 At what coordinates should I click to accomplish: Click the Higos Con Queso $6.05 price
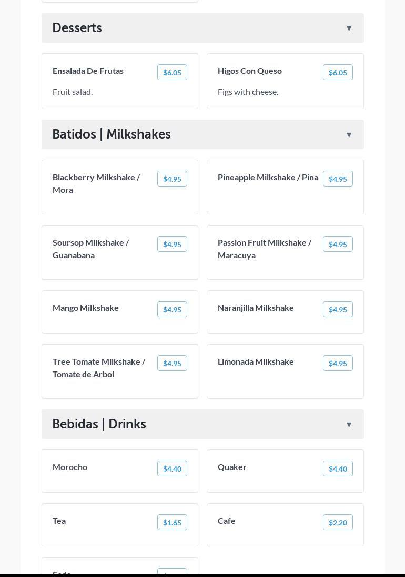point(338,73)
